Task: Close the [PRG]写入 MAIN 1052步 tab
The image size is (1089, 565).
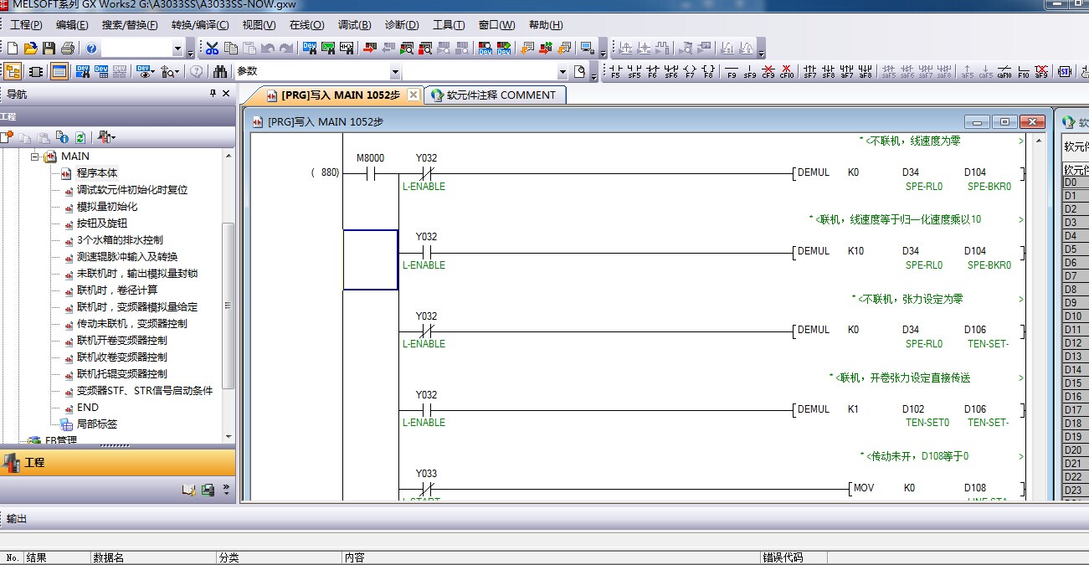Action: (x=414, y=95)
